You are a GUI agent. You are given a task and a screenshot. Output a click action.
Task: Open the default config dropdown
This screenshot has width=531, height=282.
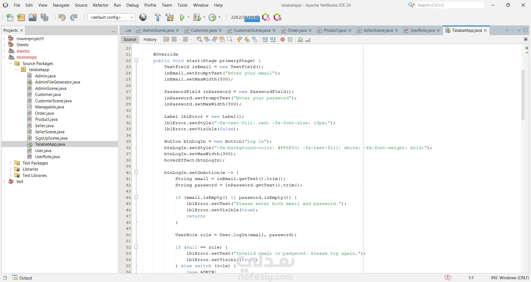tap(111, 17)
